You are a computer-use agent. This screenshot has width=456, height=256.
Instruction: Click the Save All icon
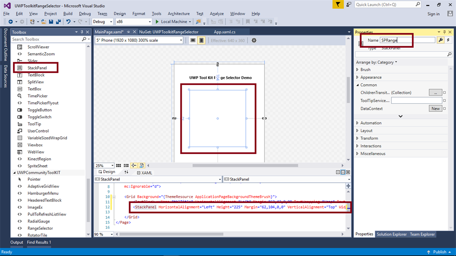[x=58, y=21]
